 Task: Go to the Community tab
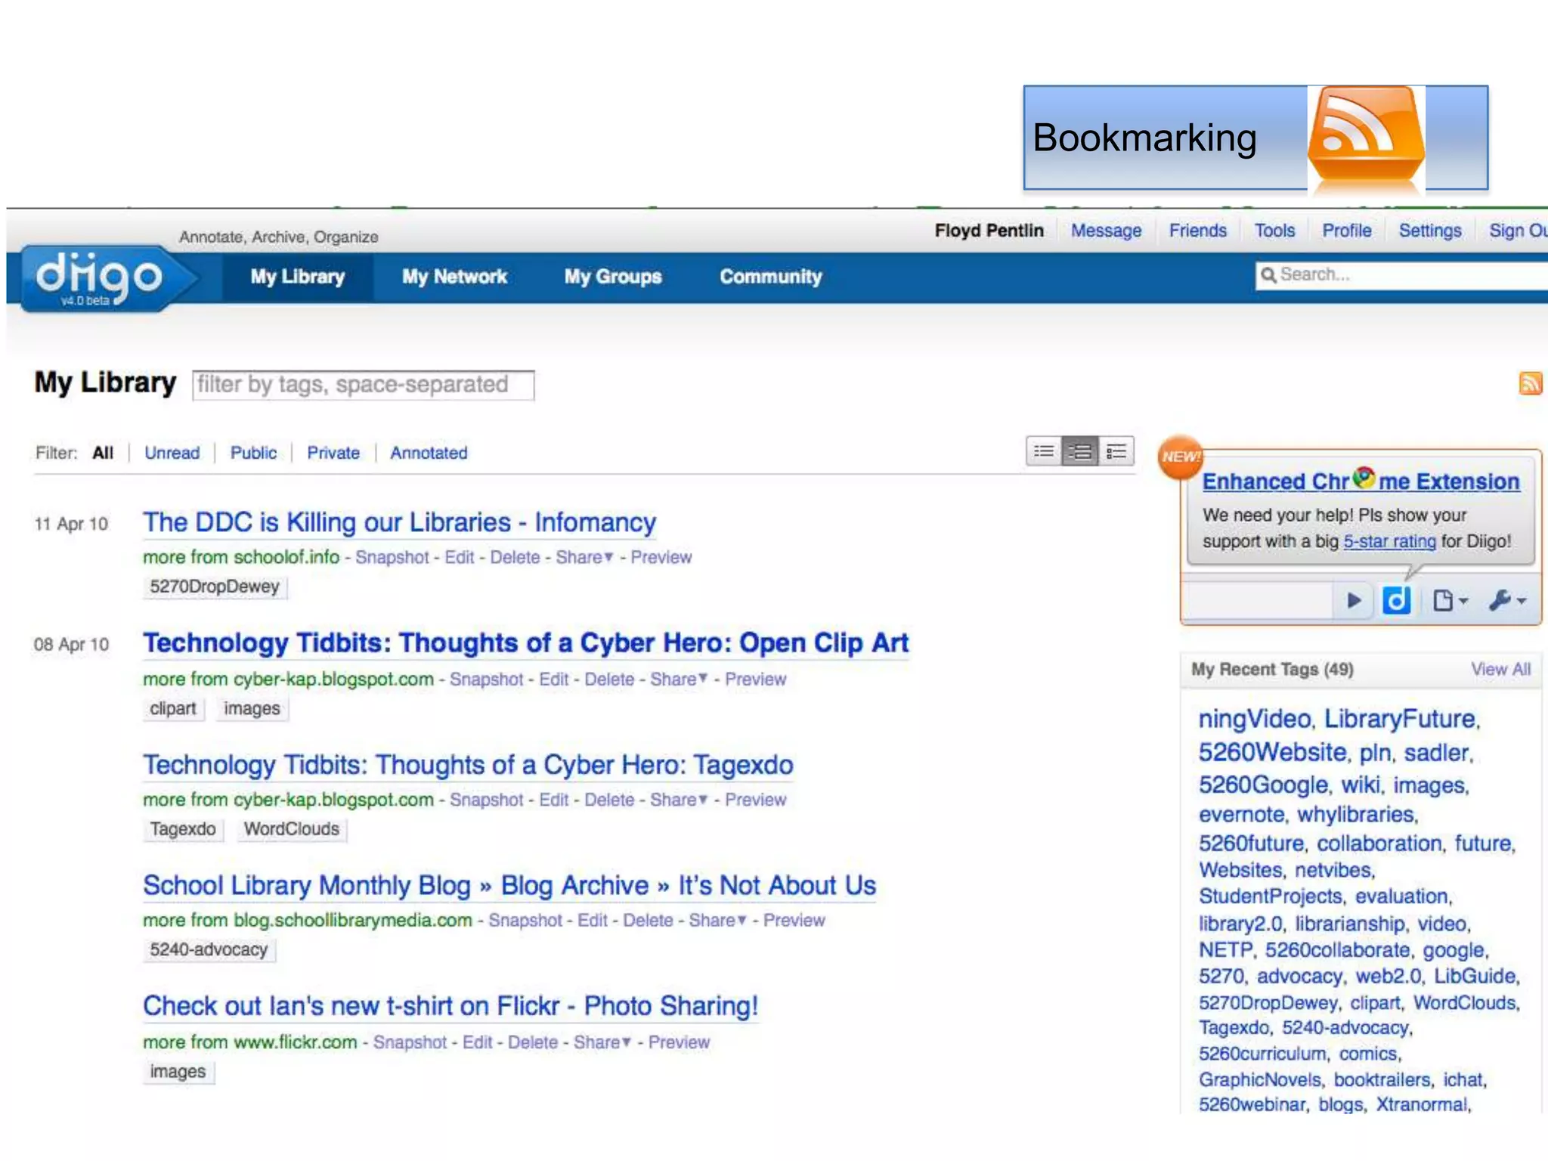click(770, 277)
